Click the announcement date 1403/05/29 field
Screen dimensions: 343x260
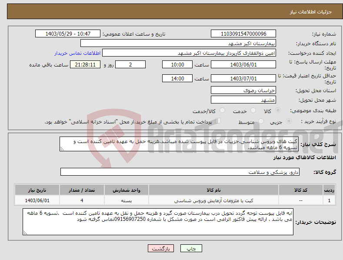pos(68,34)
